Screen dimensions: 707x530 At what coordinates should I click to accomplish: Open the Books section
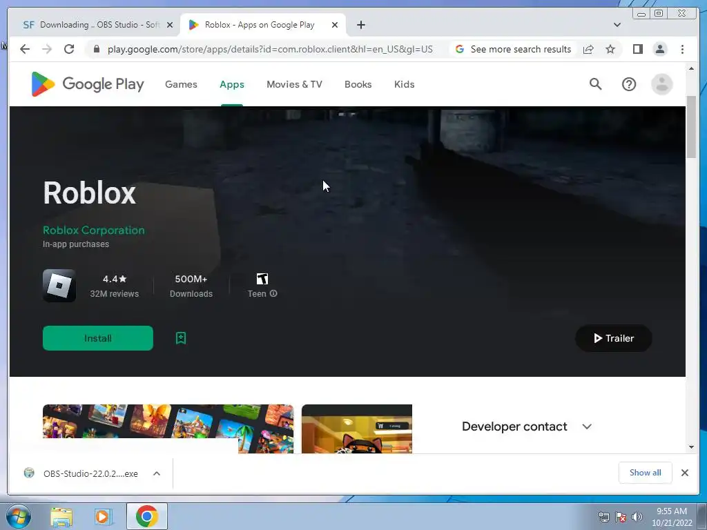click(358, 84)
